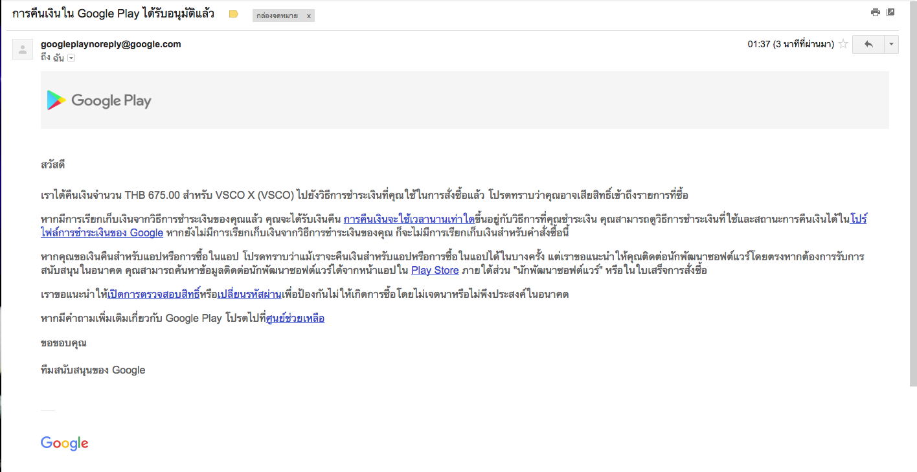
Task: Click signature ทีมสนับสนุนของ Google
Action: [93, 370]
